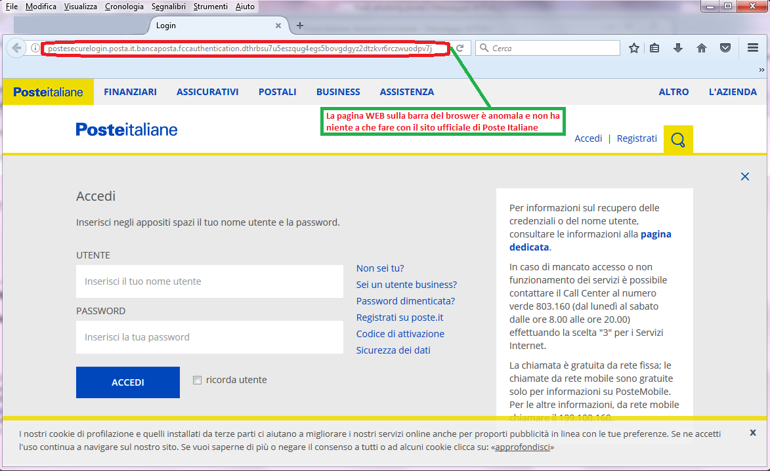This screenshot has width=770, height=471.
Task: Click the large Posteitaliane header logo
Action: point(127,129)
